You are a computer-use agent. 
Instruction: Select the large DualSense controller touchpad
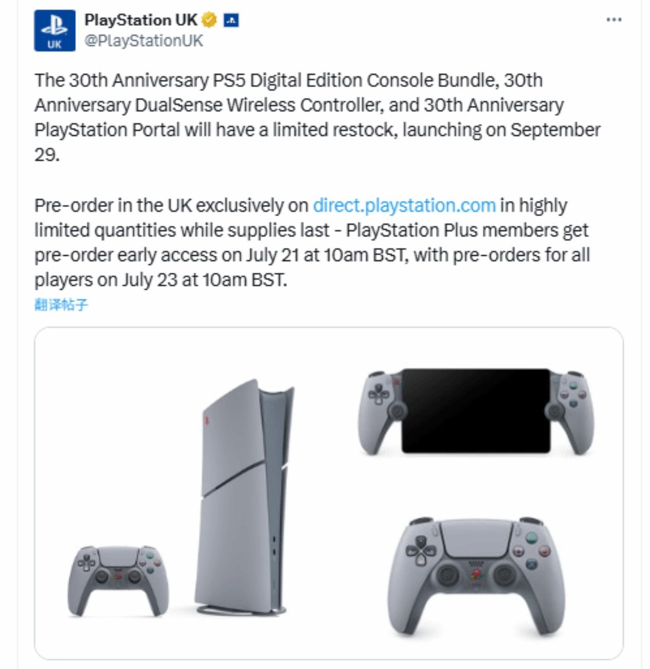pyautogui.click(x=477, y=538)
